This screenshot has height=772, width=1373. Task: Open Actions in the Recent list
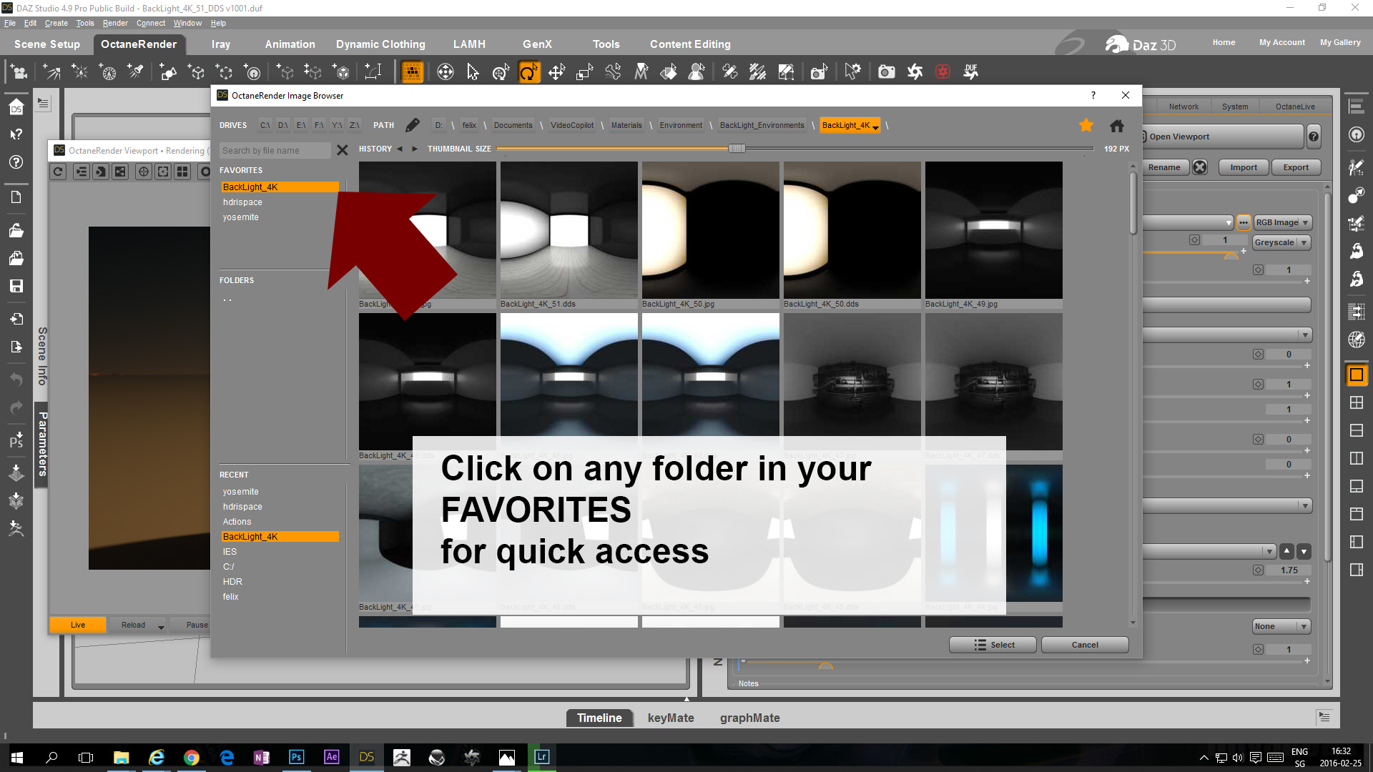(237, 522)
